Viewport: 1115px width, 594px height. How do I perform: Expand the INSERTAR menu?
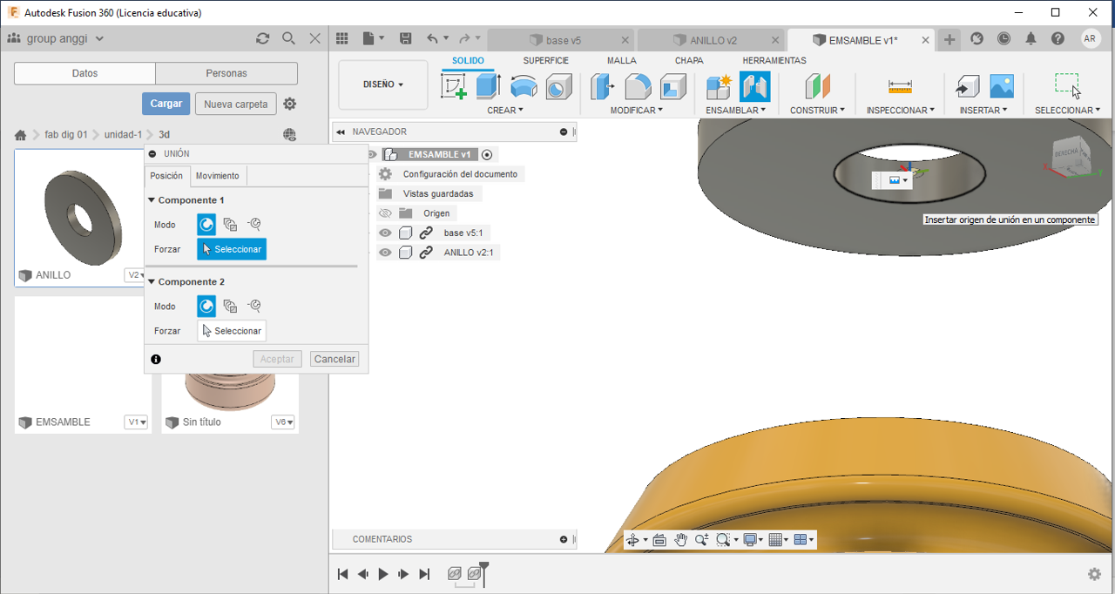(x=984, y=111)
